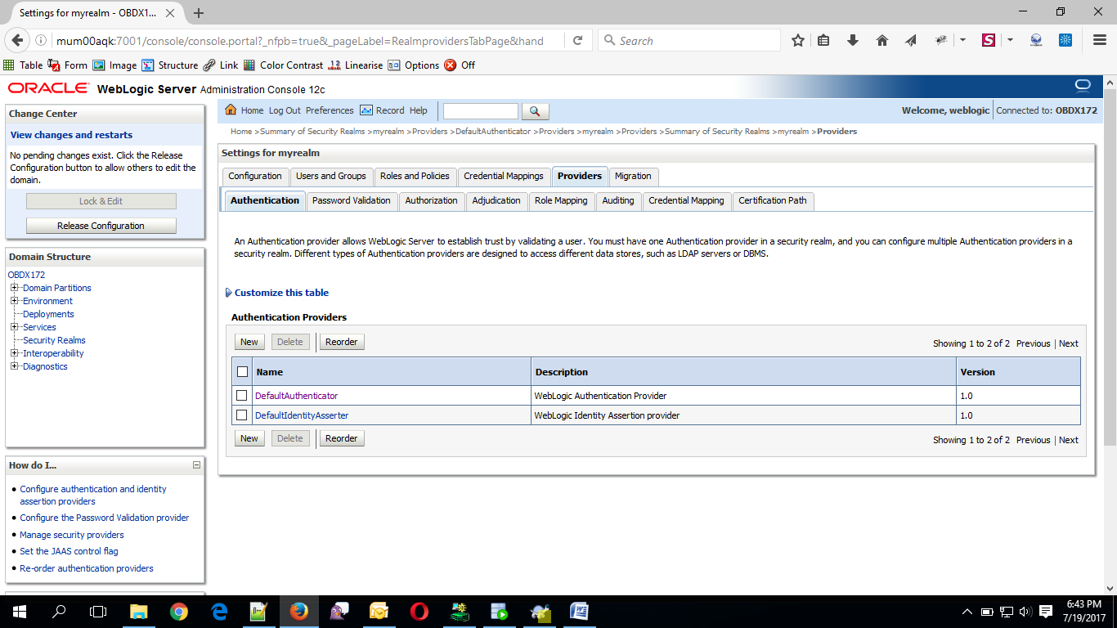Check the DefaultIdentityAsserter row checkbox
Image resolution: width=1117 pixels, height=628 pixels.
click(241, 415)
